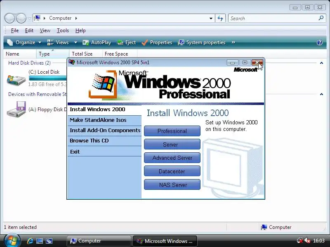Click the blue Help question mark icon
330x247 pixels.
coord(319,42)
